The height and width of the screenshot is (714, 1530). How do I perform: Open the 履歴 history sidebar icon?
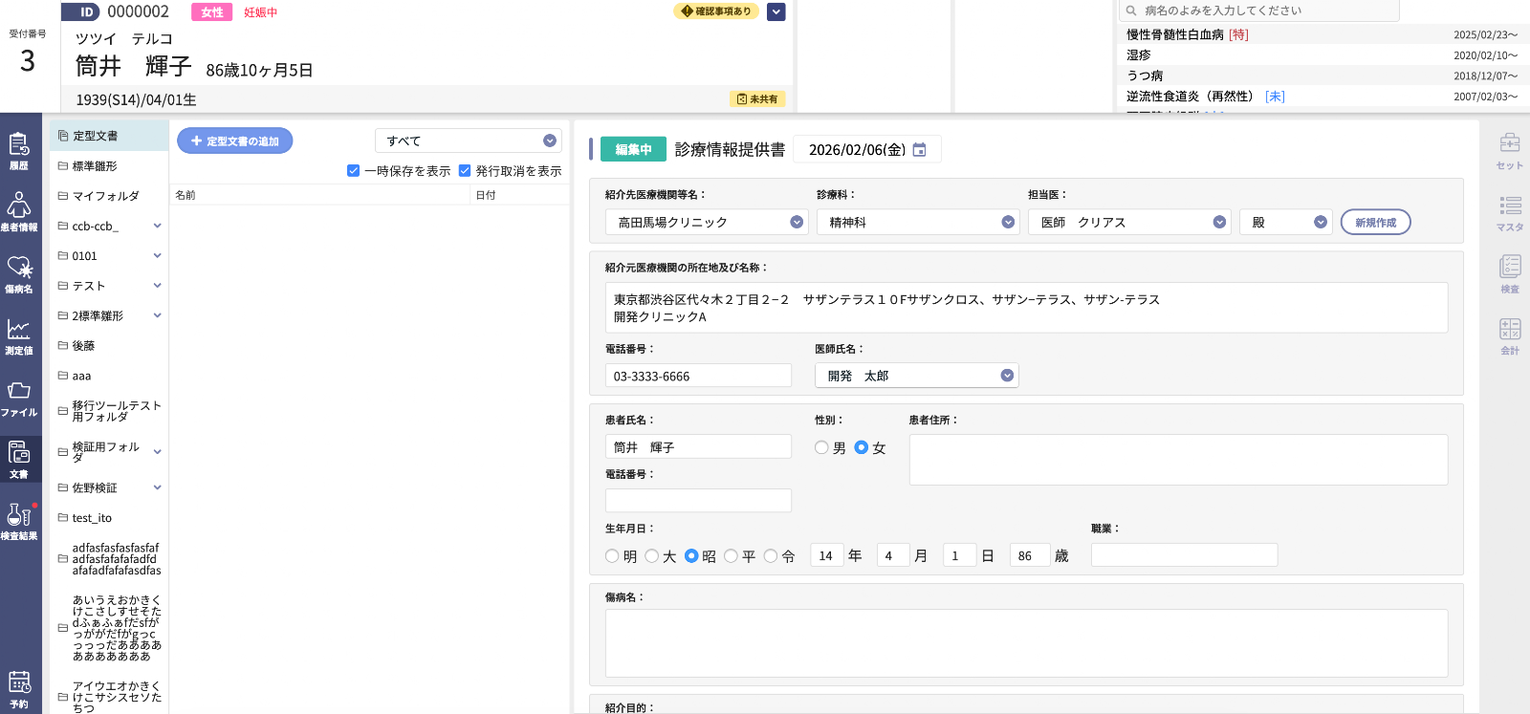19,151
